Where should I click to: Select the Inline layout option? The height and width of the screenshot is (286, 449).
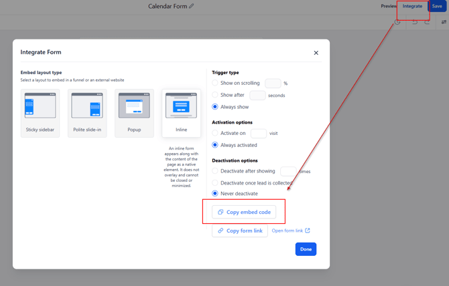181,113
